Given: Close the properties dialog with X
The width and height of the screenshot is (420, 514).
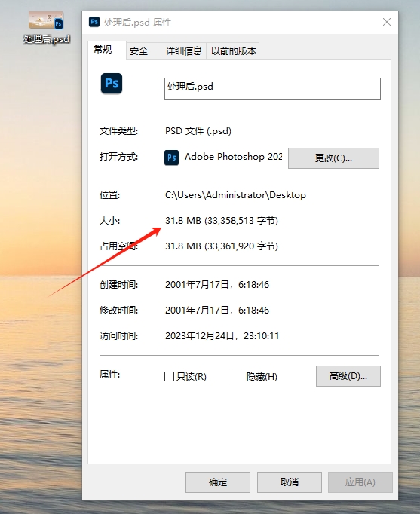Looking at the screenshot, I should [x=387, y=22].
